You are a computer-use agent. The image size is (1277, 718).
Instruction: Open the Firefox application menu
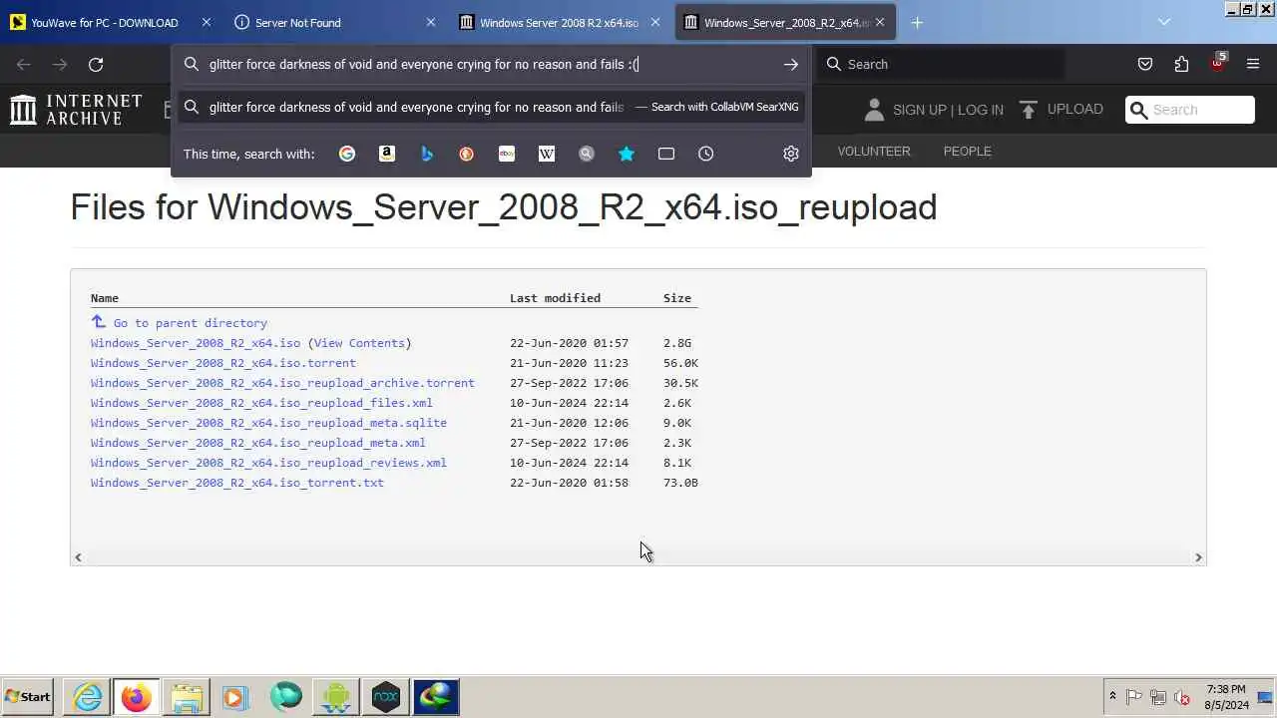[1253, 64]
